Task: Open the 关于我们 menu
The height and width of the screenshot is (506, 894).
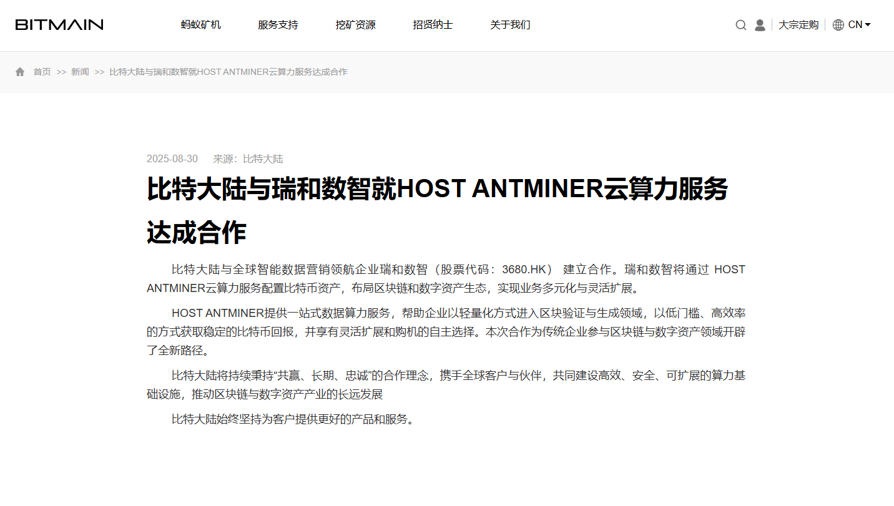Action: (x=510, y=24)
